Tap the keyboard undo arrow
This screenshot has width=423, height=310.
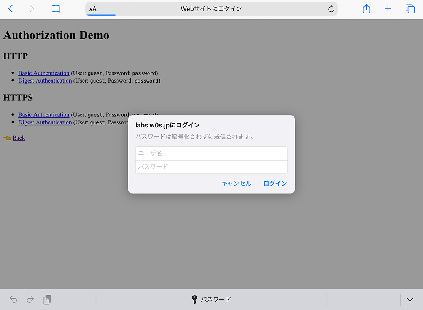click(x=13, y=299)
